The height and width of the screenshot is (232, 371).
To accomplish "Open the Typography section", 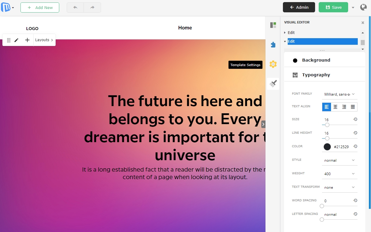I will 325,75.
